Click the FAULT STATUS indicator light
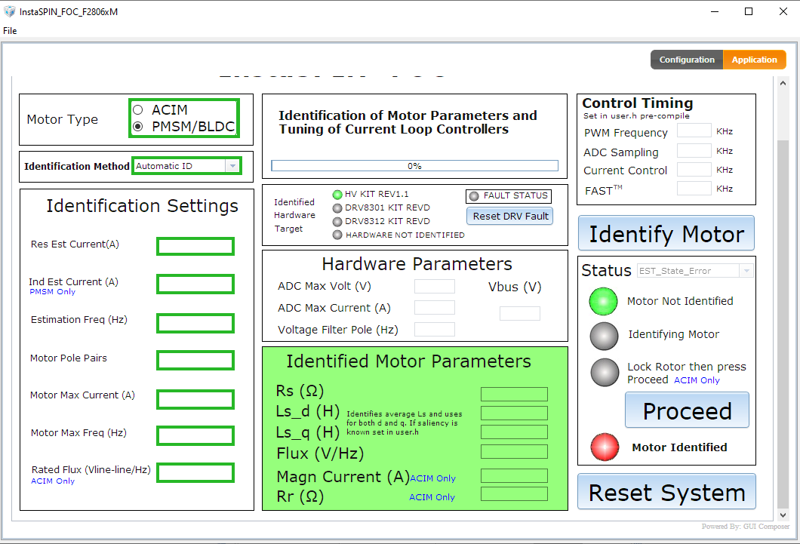 tap(474, 195)
